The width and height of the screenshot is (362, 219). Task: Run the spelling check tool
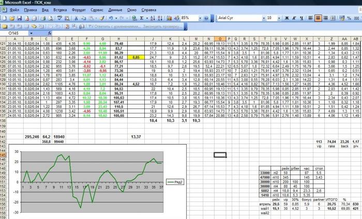pyautogui.click(x=59, y=18)
